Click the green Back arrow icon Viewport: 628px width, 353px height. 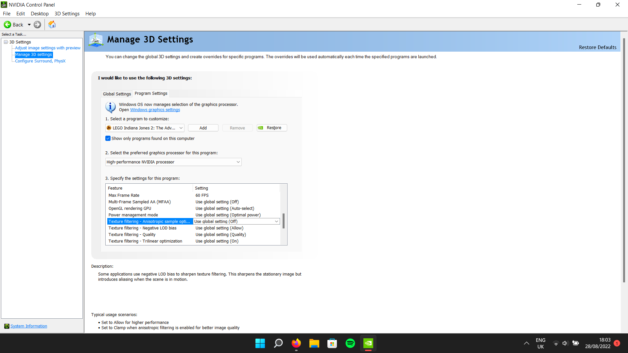tap(7, 25)
